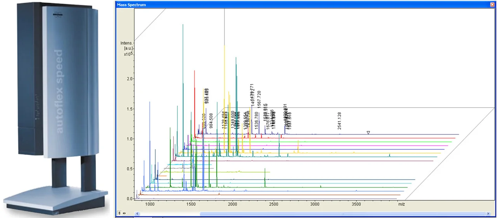The height and width of the screenshot is (218, 497).
Task: Click the 2541.128 peak label
Action: (x=339, y=120)
